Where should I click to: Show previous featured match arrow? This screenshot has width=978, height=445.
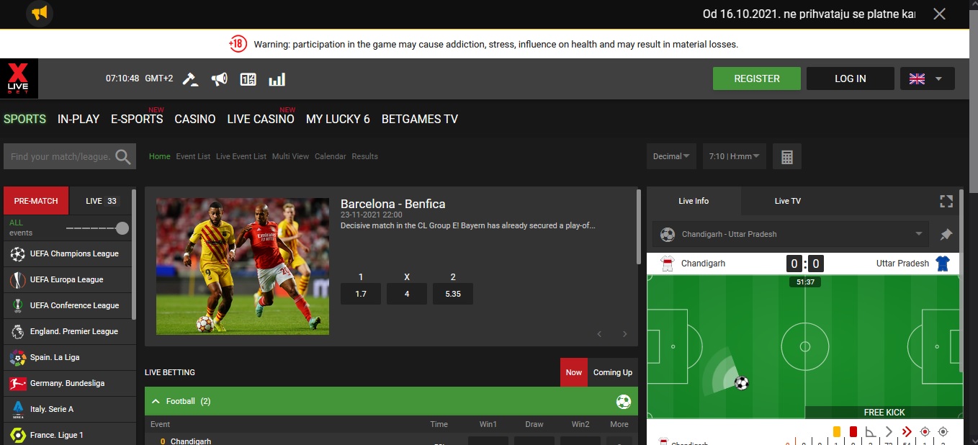pos(599,333)
